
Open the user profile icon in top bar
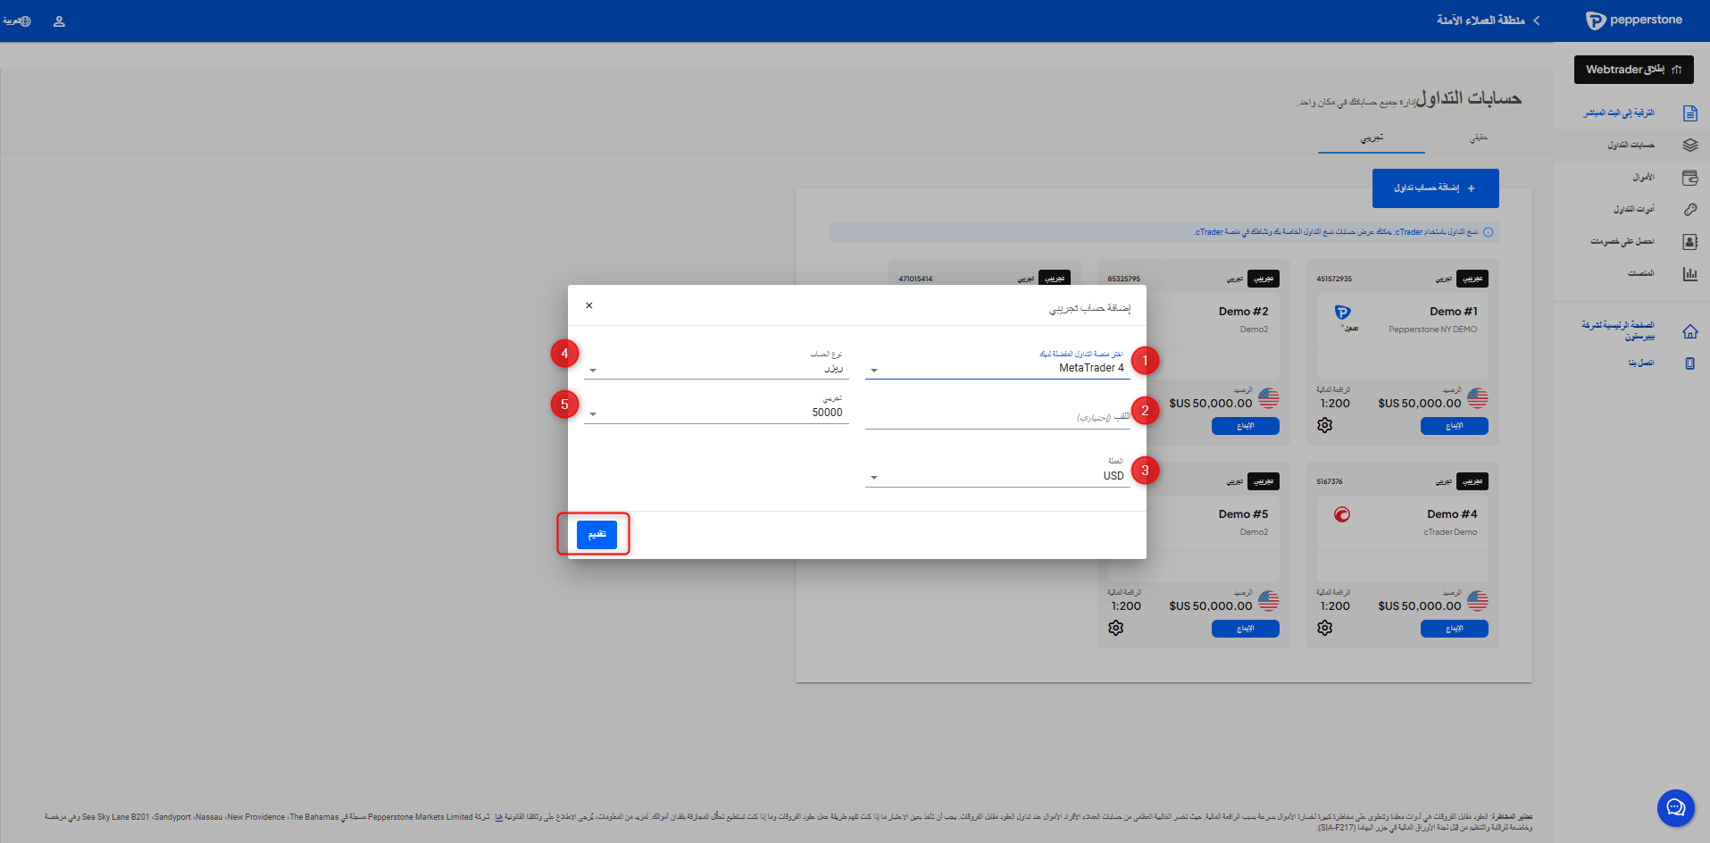pyautogui.click(x=59, y=21)
